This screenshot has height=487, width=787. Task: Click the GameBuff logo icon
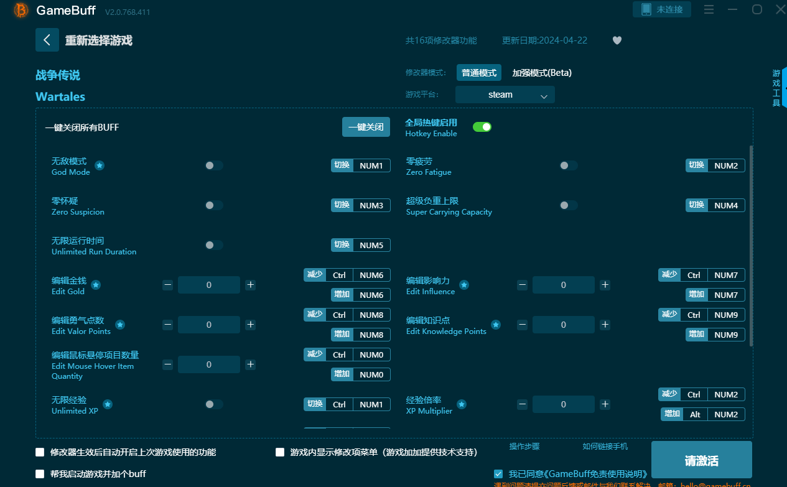tap(21, 11)
